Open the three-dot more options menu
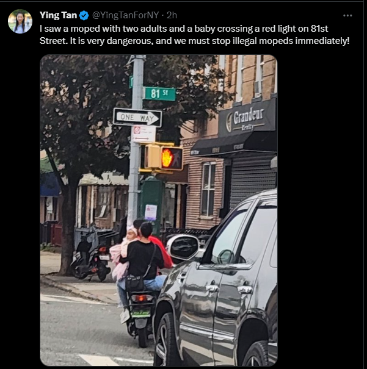This screenshot has height=369, width=367. tap(347, 15)
